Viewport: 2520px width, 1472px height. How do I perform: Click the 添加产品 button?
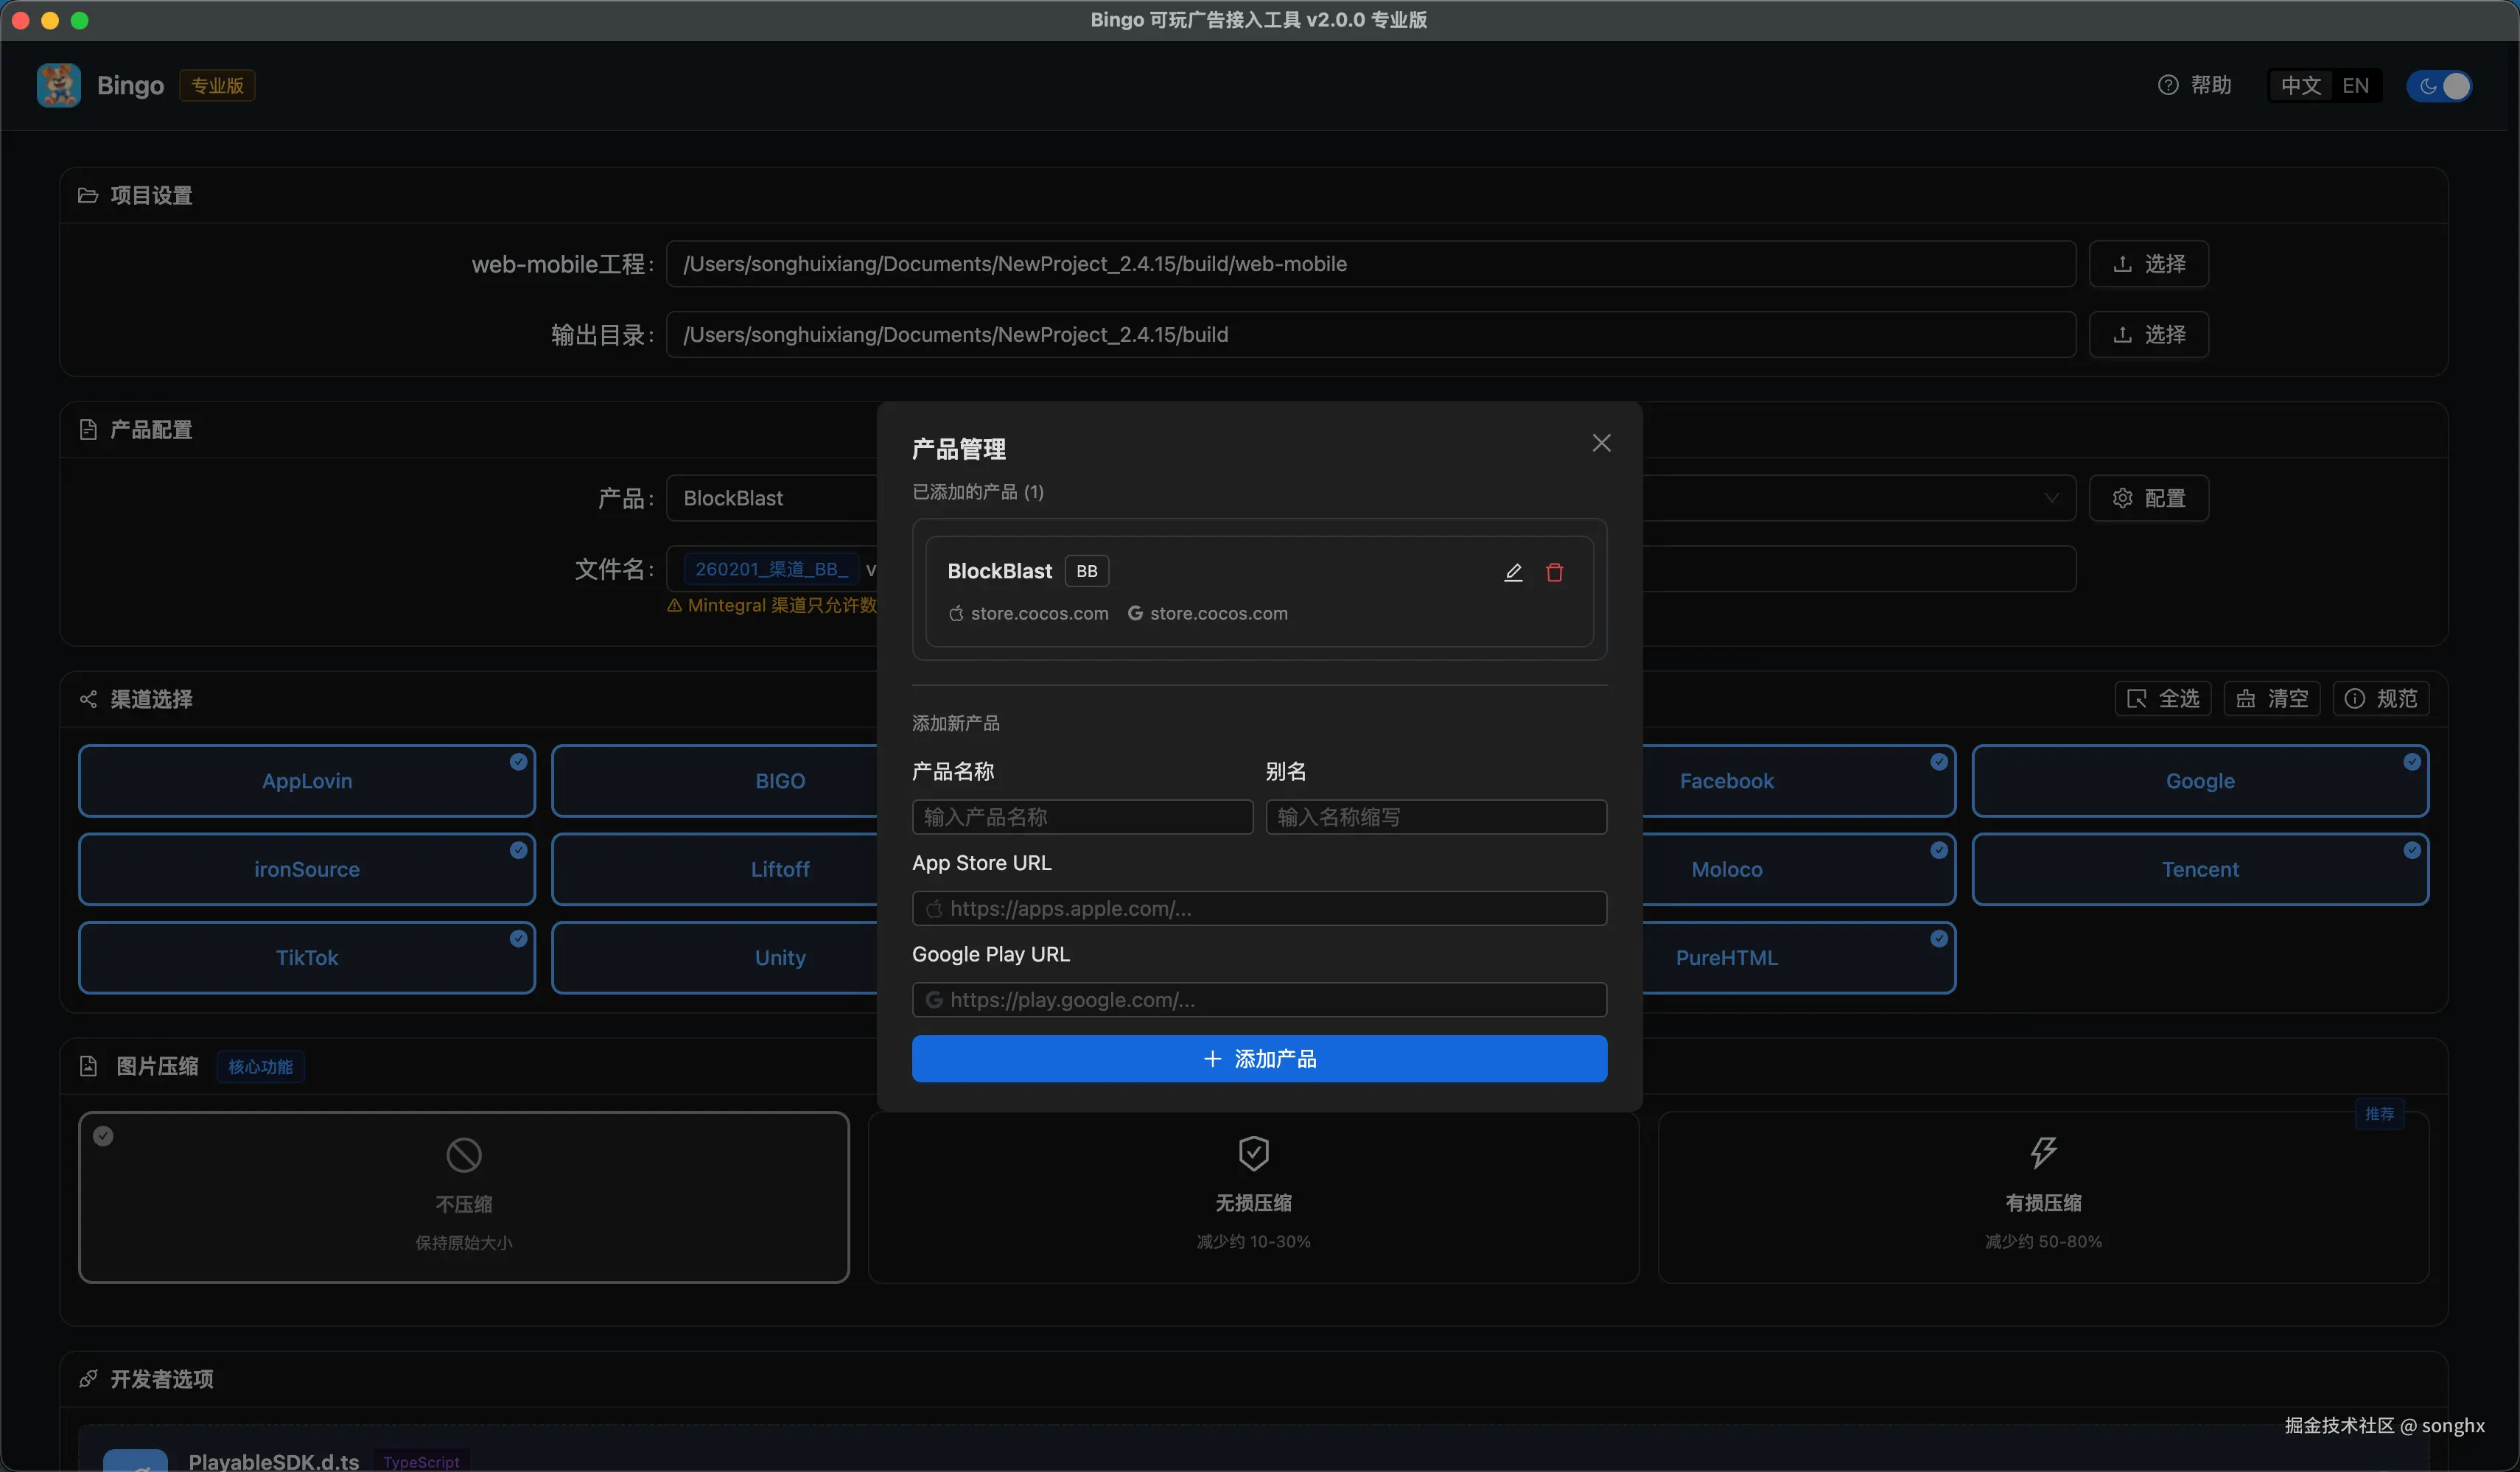1259,1058
